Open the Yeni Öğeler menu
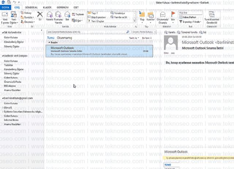 [14, 18]
